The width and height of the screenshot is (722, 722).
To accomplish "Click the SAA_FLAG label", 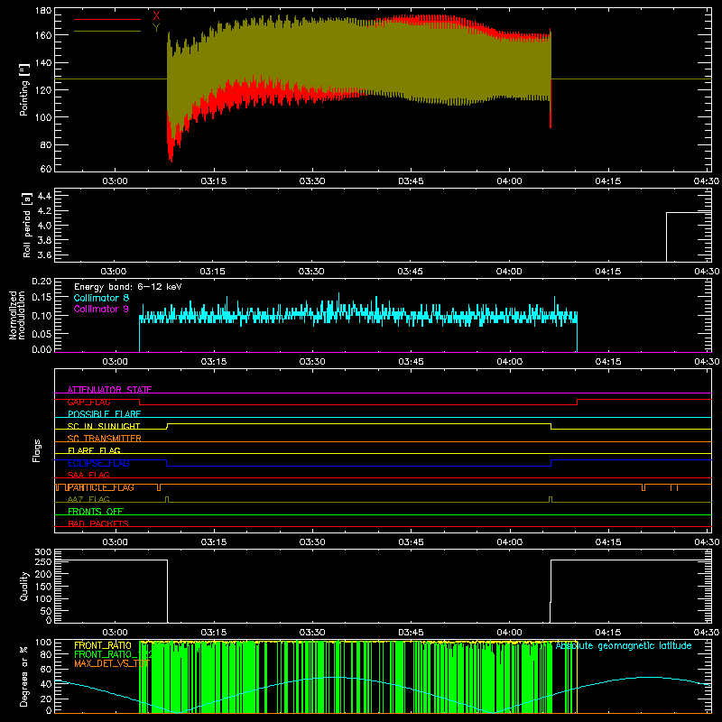I will [x=88, y=475].
